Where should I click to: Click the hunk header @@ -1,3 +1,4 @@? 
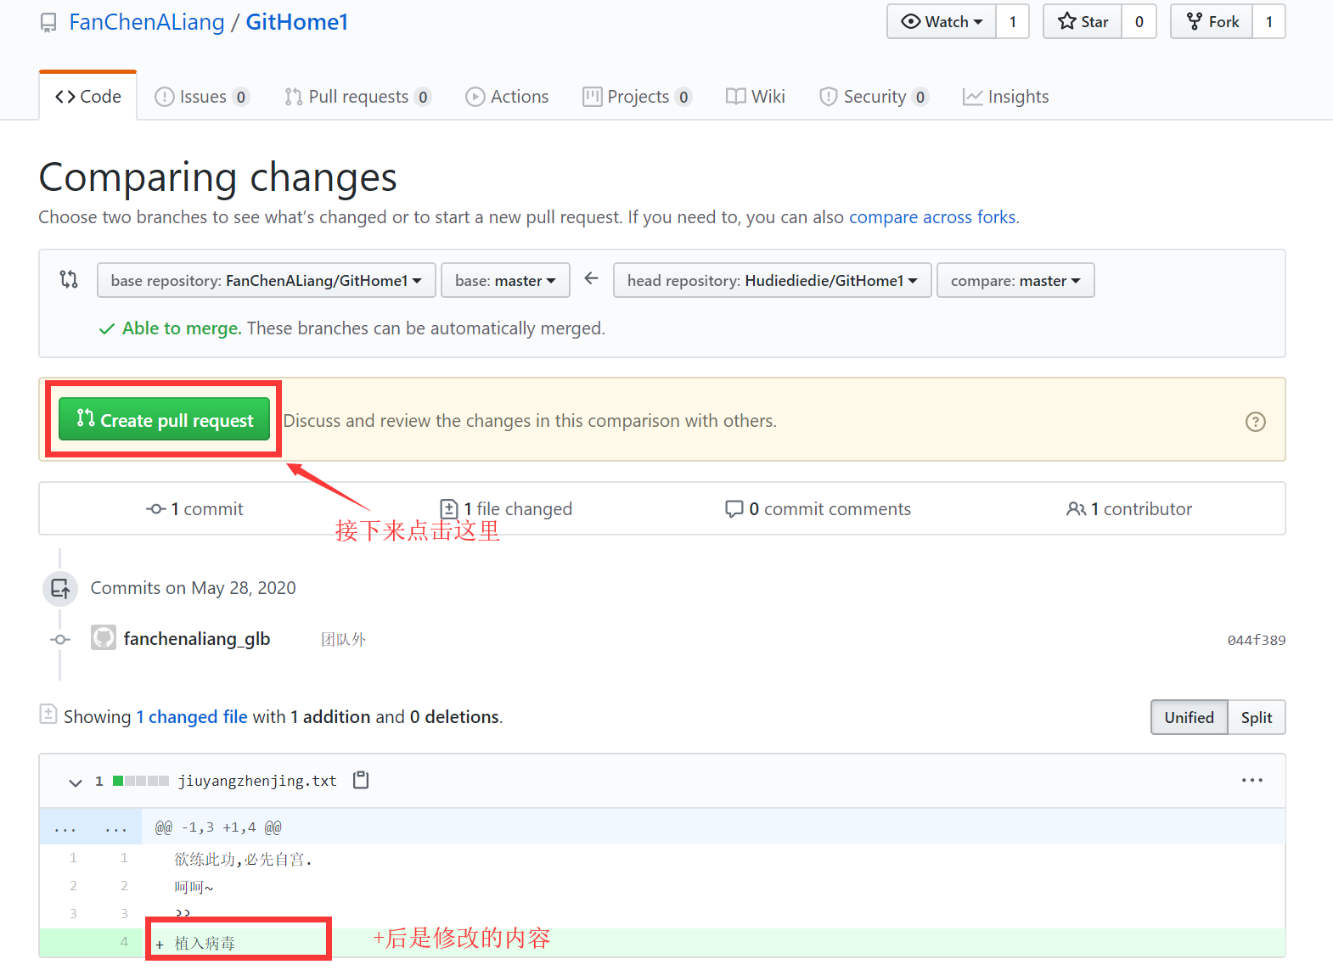218,827
